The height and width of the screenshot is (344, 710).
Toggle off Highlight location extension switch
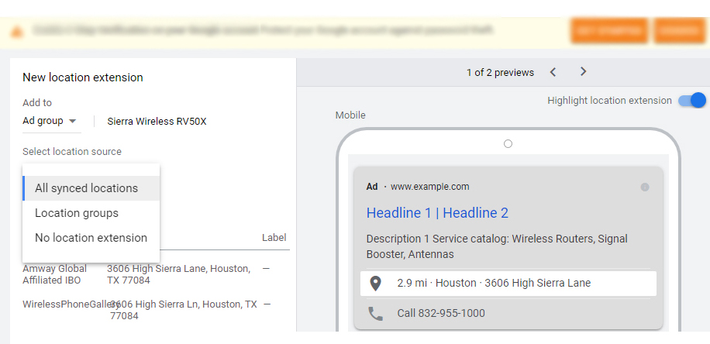(x=691, y=101)
